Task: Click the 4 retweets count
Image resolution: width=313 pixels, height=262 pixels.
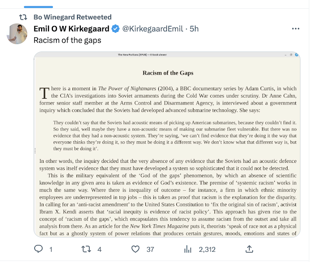Action: tap(99, 249)
